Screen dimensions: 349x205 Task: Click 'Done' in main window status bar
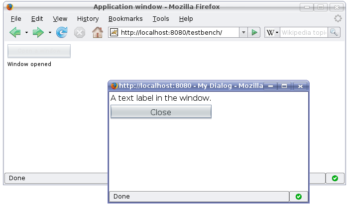[x=17, y=178]
